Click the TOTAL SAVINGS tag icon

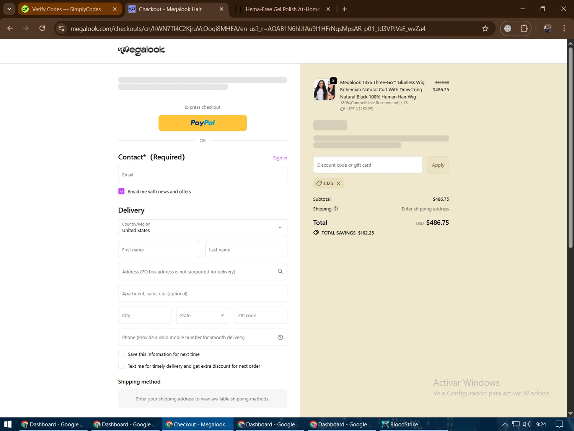click(316, 233)
